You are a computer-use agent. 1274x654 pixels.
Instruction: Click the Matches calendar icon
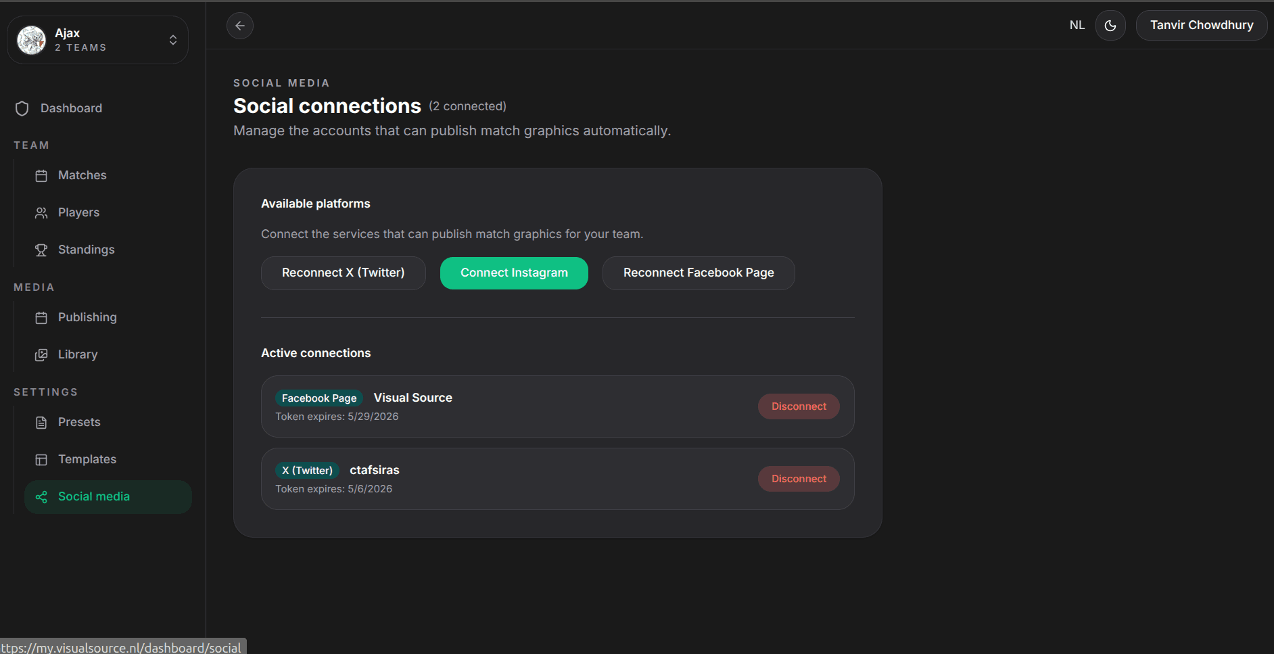(41, 176)
